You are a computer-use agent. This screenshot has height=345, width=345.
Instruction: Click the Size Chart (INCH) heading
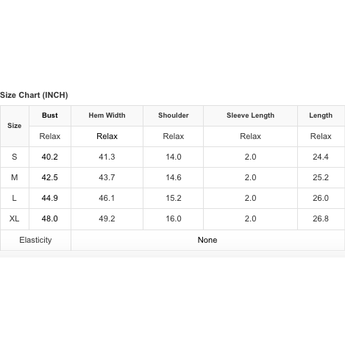(x=34, y=95)
